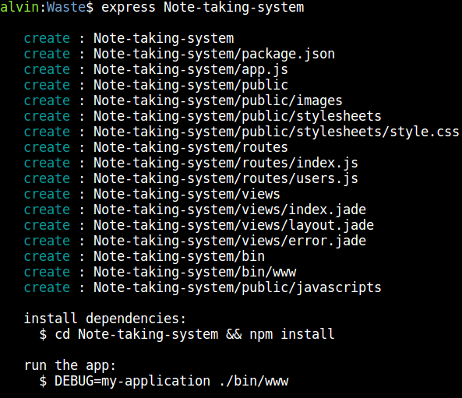The width and height of the screenshot is (462, 398).
Task: Click the views/error.jade path text
Action: point(304,241)
